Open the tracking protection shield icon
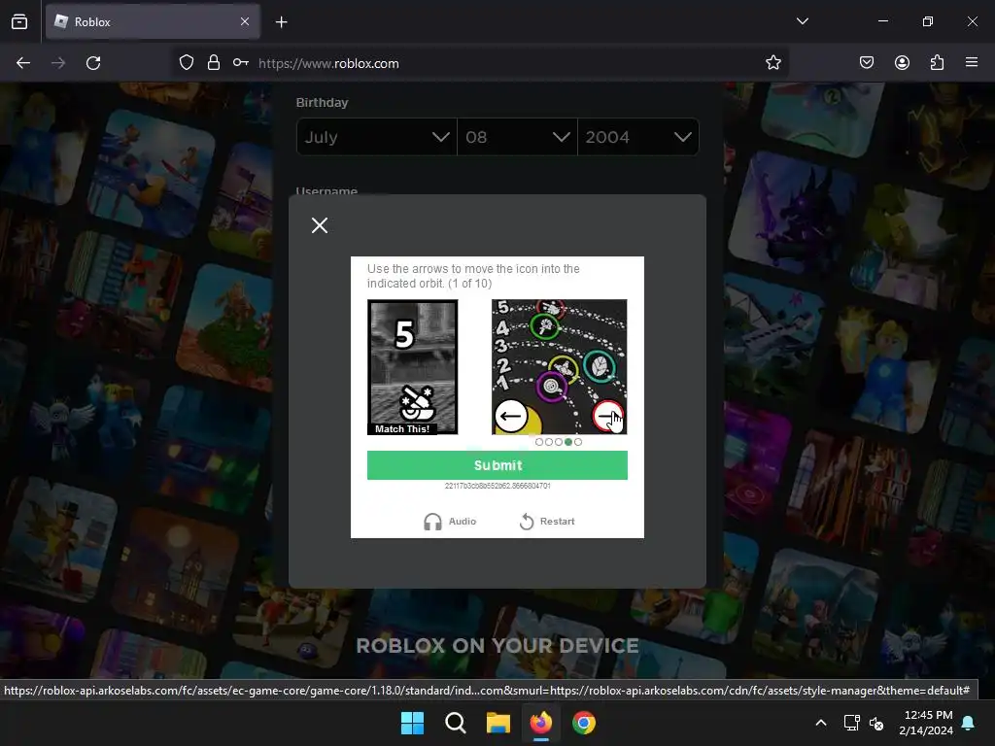The height and width of the screenshot is (746, 995). point(186,63)
